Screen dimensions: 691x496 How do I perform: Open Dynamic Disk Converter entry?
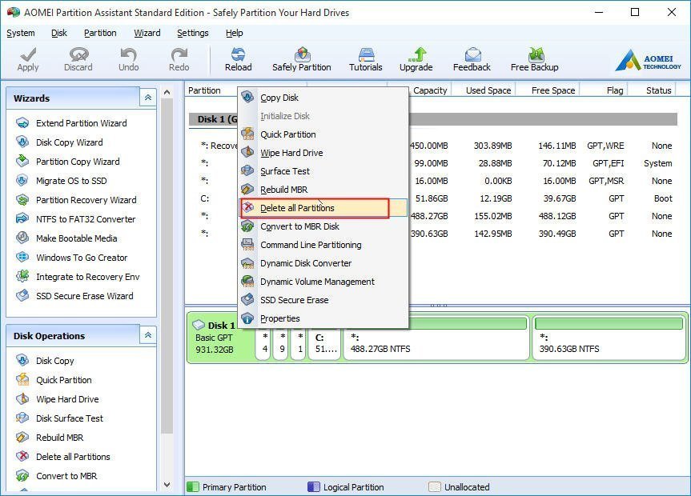pyautogui.click(x=323, y=263)
